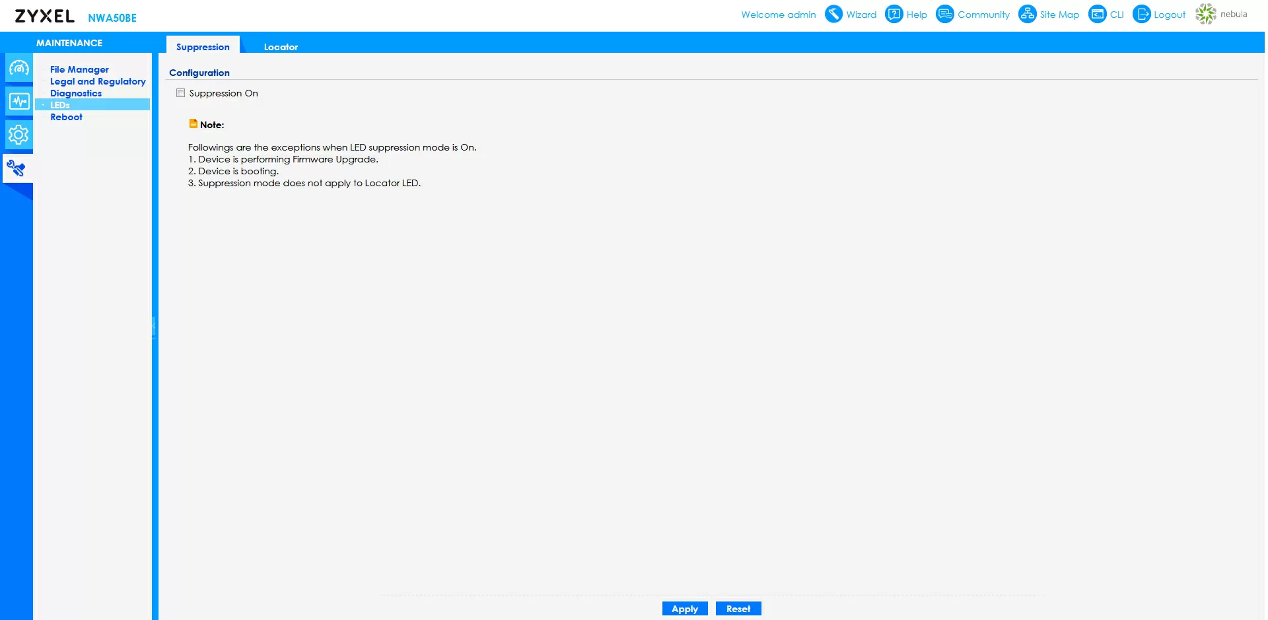Launch the setup Wizard icon
1268x620 pixels.
834,14
